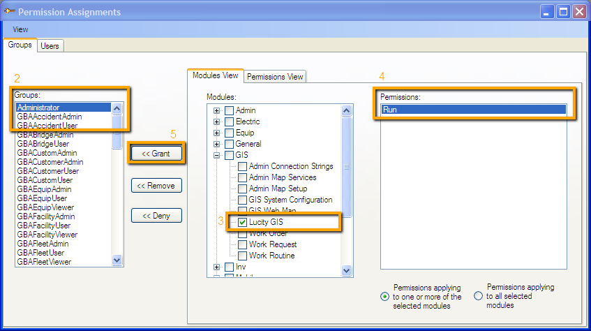Expand the General module node
The width and height of the screenshot is (591, 331).
click(x=216, y=144)
